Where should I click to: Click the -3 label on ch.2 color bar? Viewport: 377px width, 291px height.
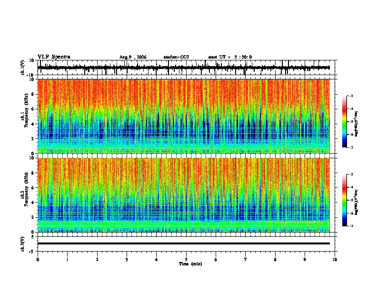tap(351, 175)
